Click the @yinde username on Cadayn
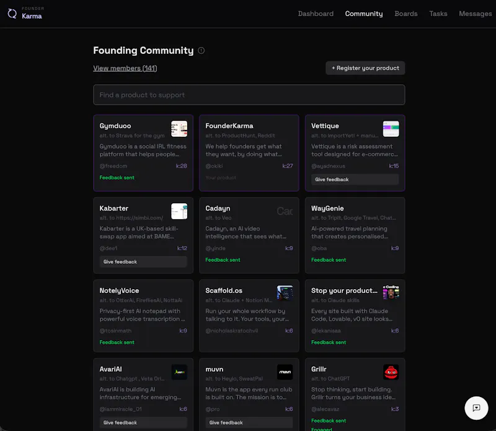496x431 pixels. click(215, 248)
